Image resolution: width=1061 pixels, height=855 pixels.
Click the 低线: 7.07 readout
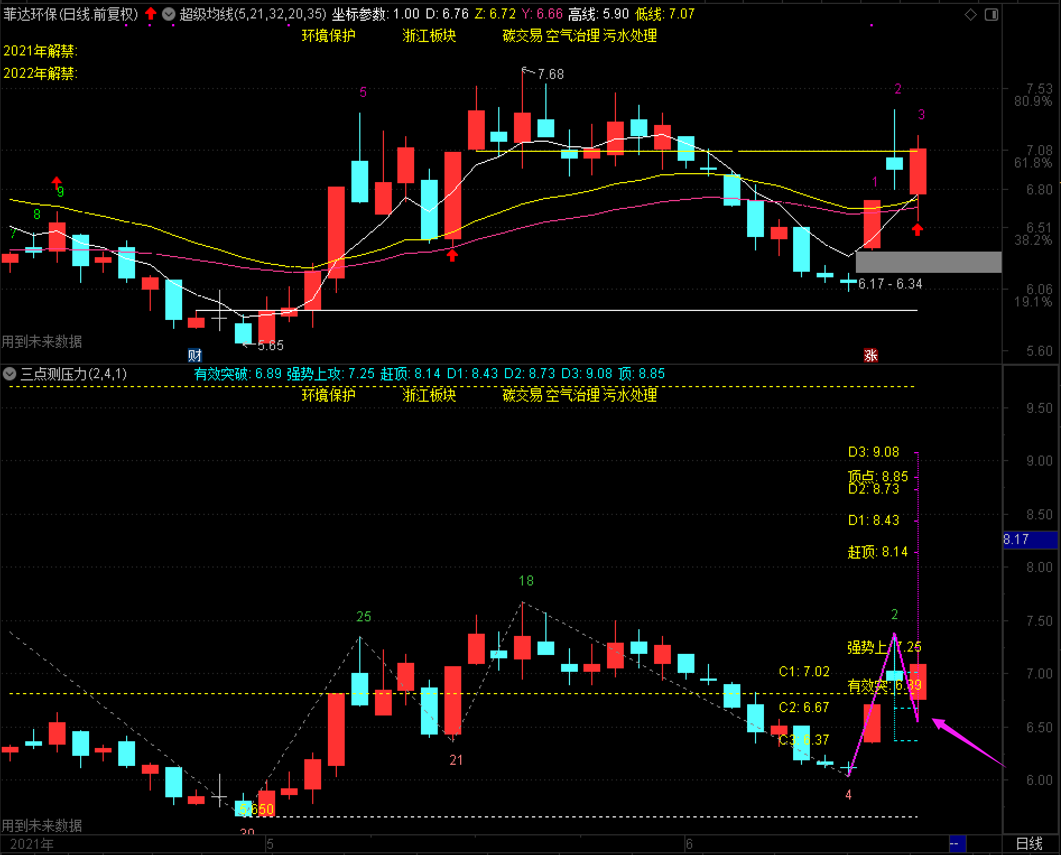tap(665, 14)
